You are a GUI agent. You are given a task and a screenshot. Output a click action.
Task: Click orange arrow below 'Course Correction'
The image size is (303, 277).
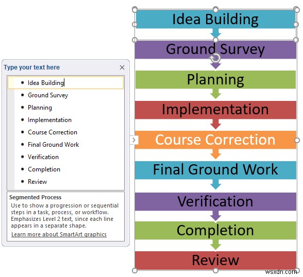tap(215, 154)
